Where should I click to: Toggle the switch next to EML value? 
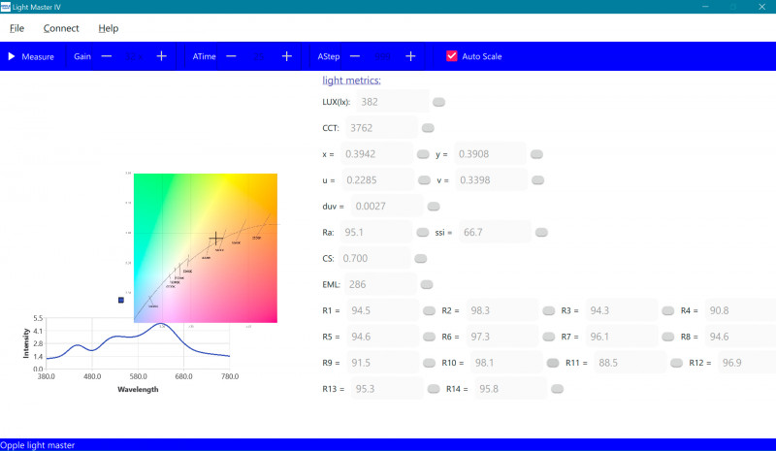(426, 285)
